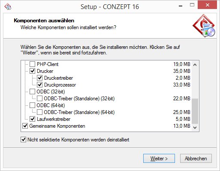Minimize the Setup window

181,6
